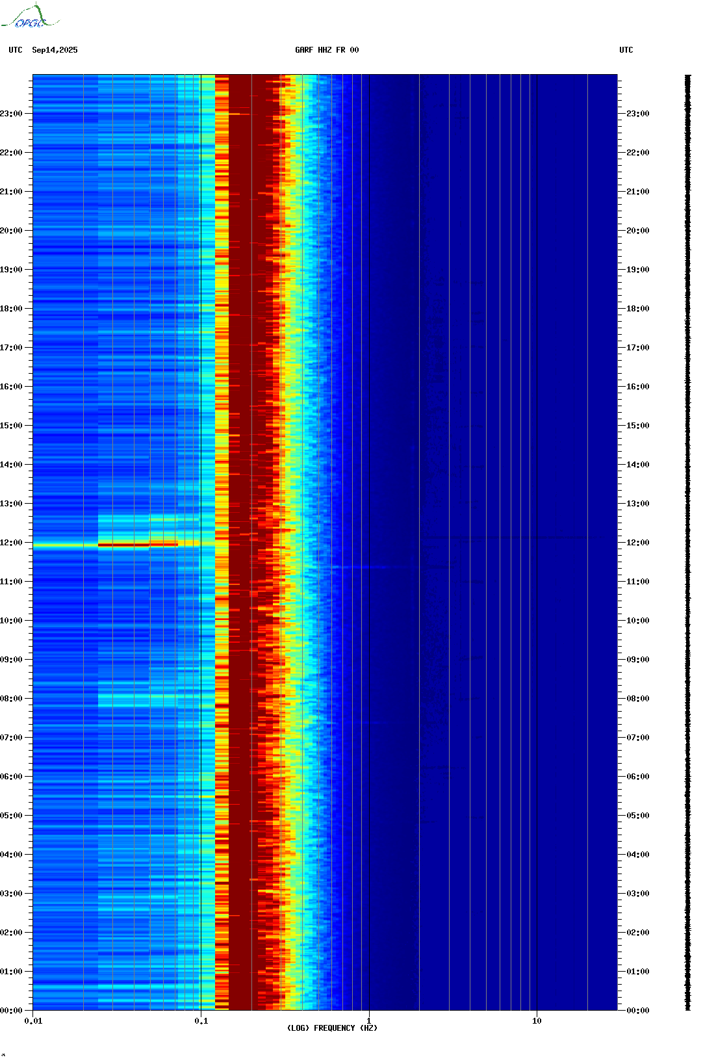
Task: Click the UTC label above the right axis
Action: [x=626, y=50]
